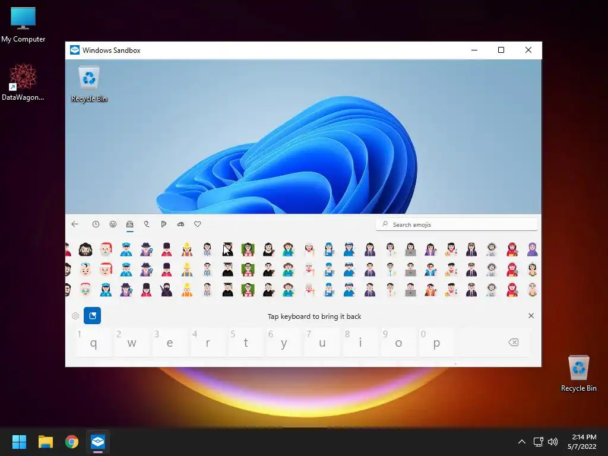Choose the baby angel with halo emoji
Viewport: 608px width, 456px height.
click(x=85, y=269)
